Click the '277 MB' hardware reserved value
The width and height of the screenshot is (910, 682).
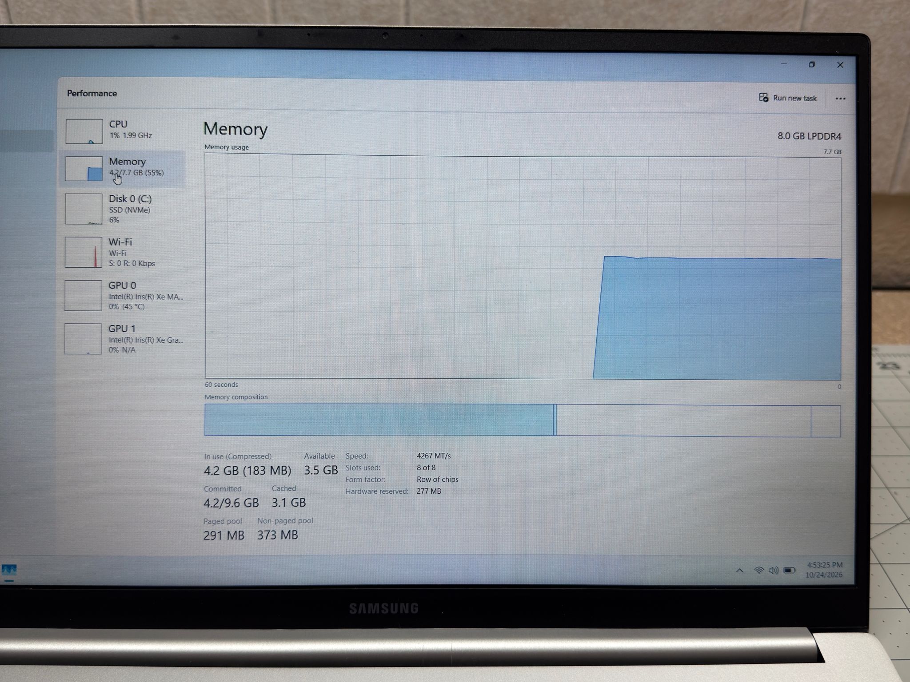coord(429,491)
